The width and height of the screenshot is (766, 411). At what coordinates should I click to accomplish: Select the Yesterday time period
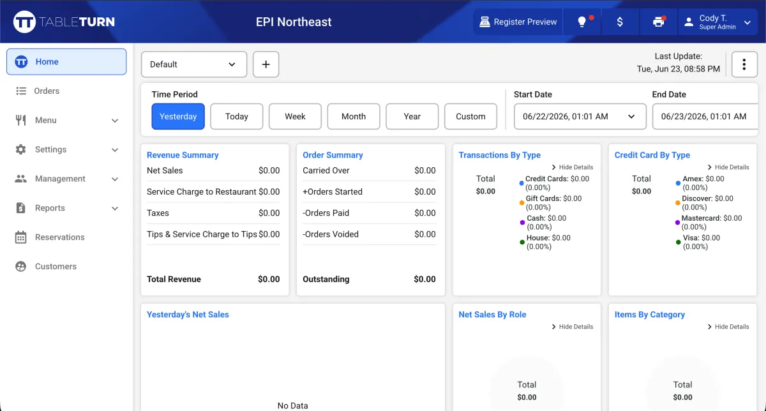tap(178, 117)
